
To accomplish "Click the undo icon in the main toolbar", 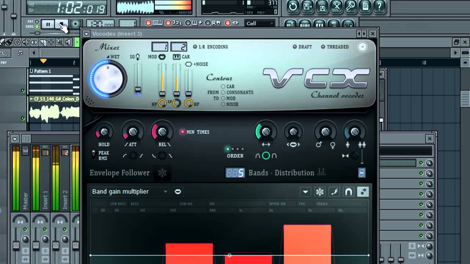I will tap(293, 7).
